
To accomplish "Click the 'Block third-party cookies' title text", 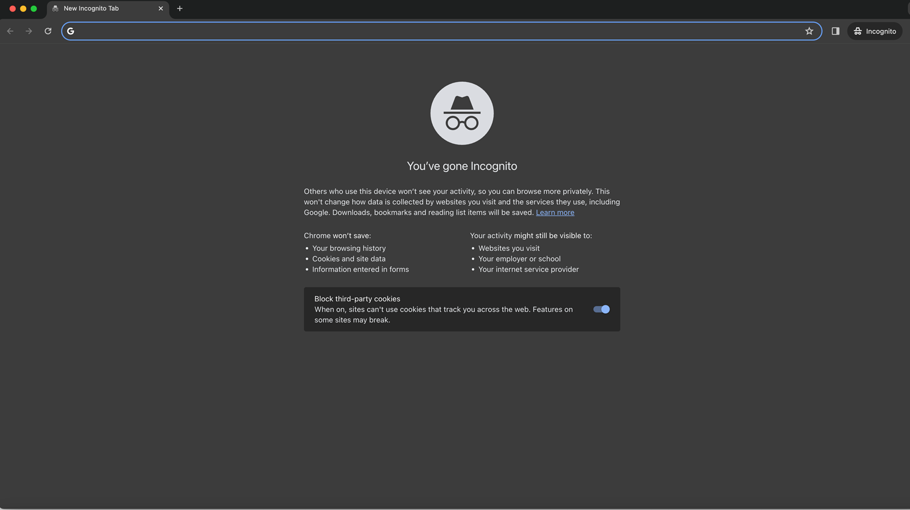I will point(357,299).
